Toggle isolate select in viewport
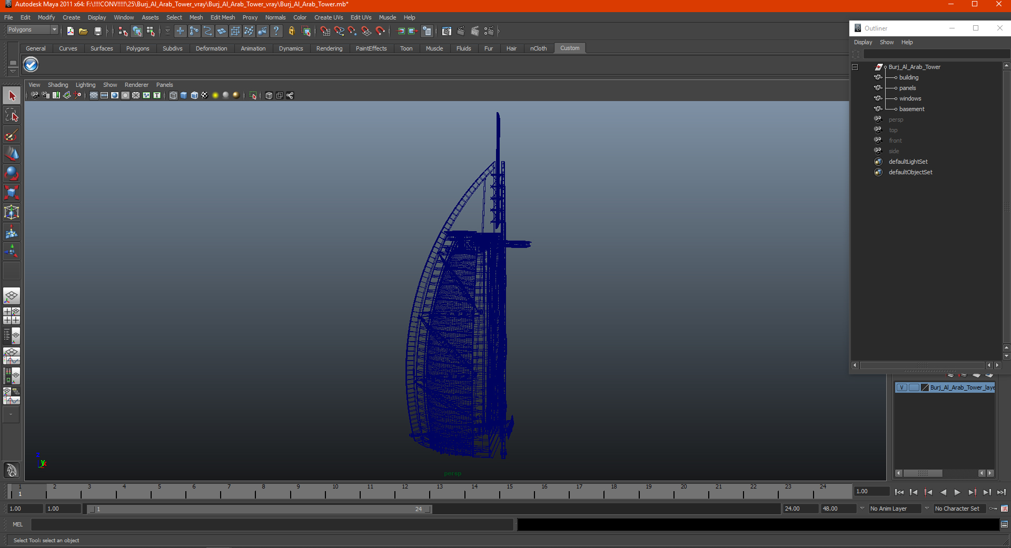 coord(253,95)
